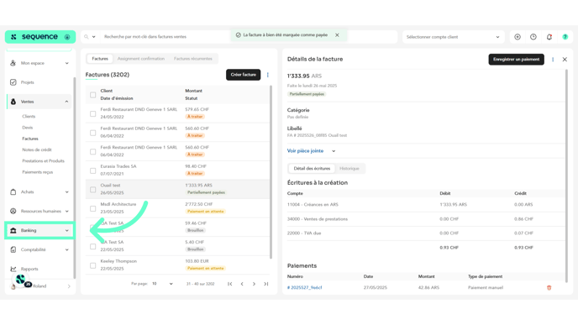Open payment link # 2025527_9e6cf
The height and width of the screenshot is (325, 578).
pos(304,288)
